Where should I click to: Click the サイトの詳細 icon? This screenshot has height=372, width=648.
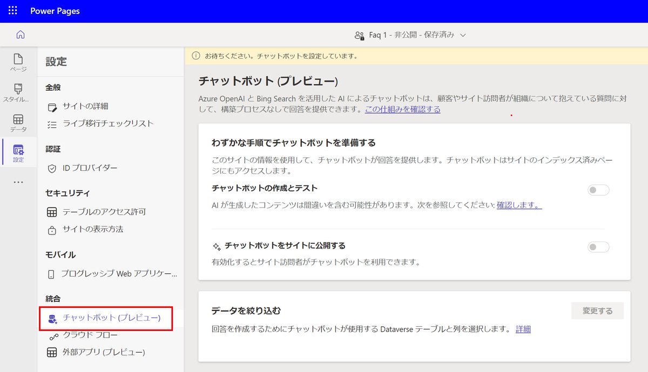52,106
